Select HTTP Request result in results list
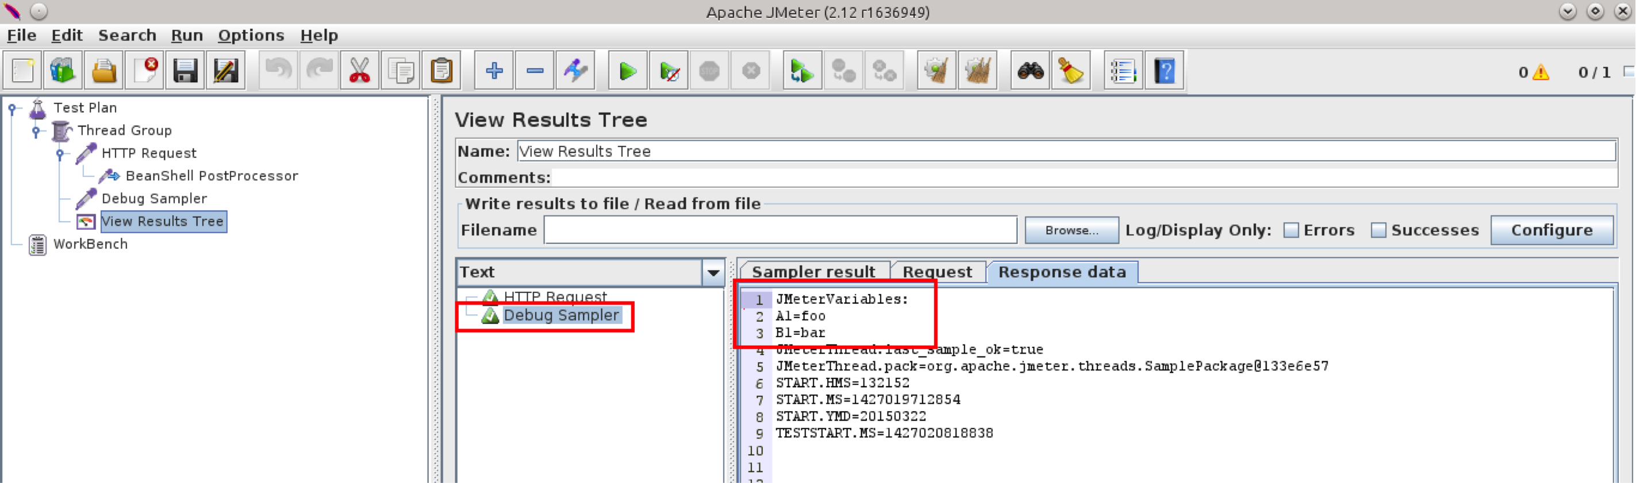1636x483 pixels. [555, 296]
